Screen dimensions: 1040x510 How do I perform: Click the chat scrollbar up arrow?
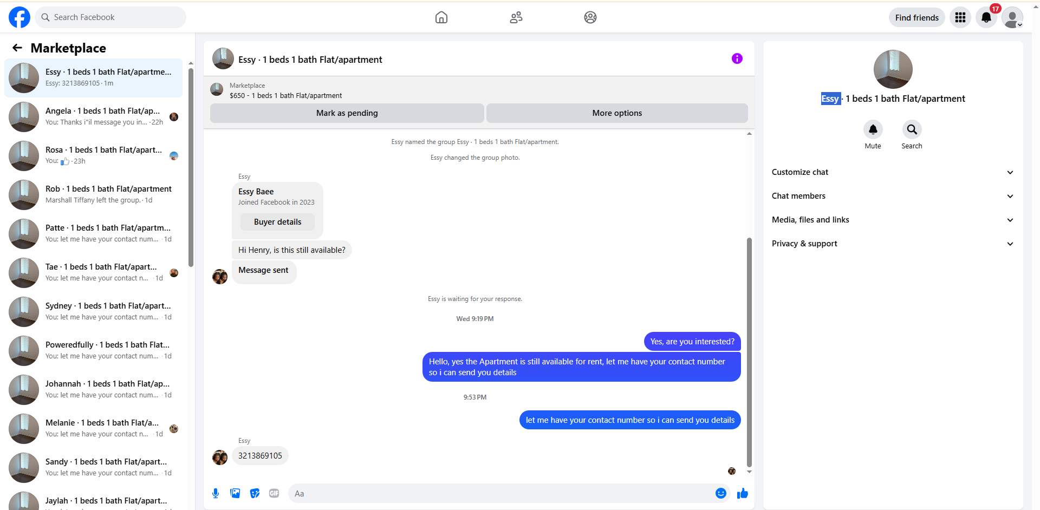point(750,133)
